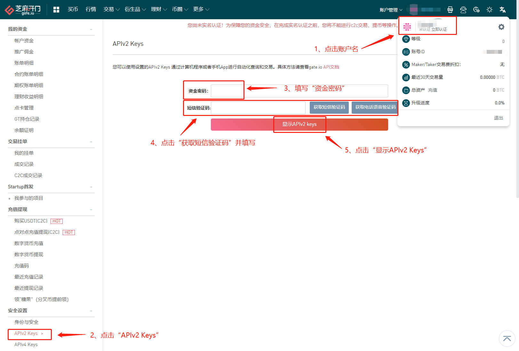Screen dimensions: 519x351
Task: Open 推广佣金 in the sidebar
Action: coord(24,52)
